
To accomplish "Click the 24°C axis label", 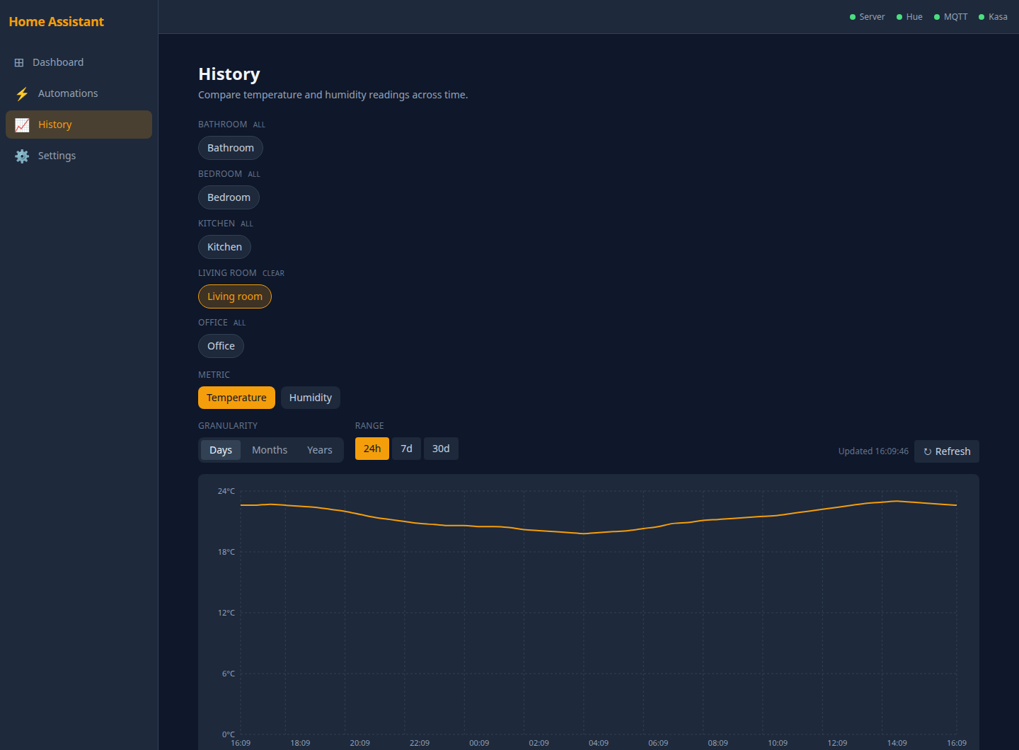I will 226,491.
